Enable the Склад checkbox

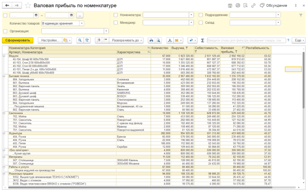tap(201, 23)
